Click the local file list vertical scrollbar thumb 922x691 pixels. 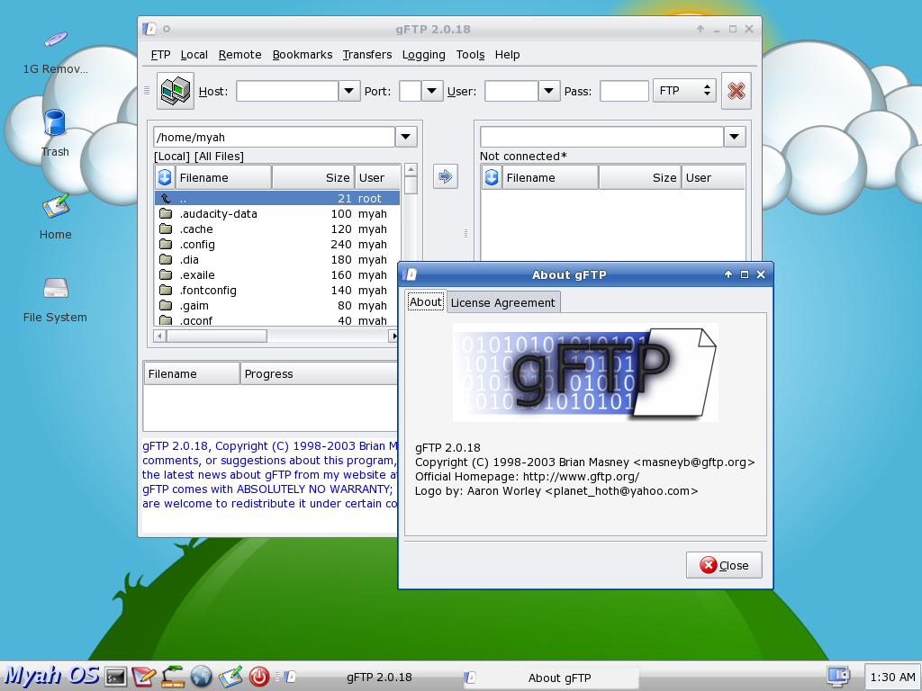pyautogui.click(x=411, y=185)
